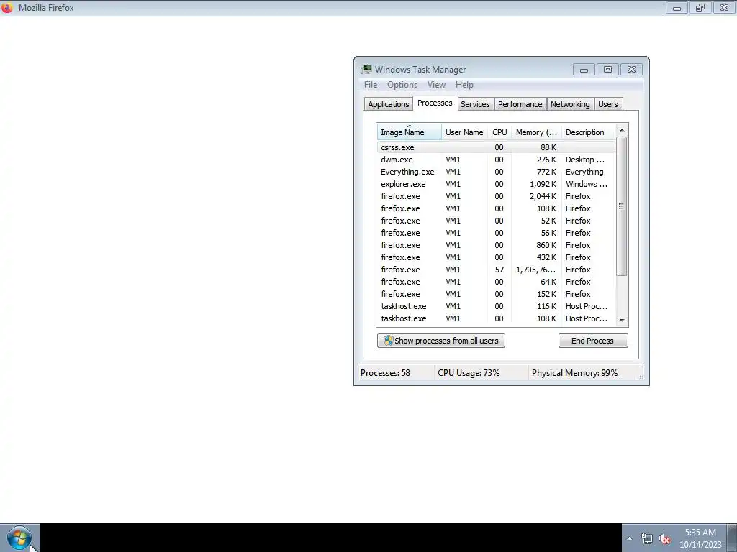Select firefox.exe using 432 K memory
This screenshot has height=552, width=737.
(496, 257)
